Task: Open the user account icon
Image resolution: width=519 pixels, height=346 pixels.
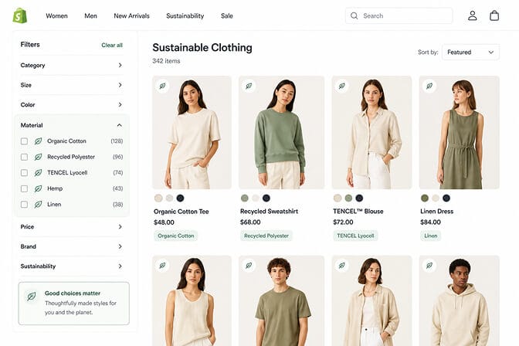Action: 473,15
